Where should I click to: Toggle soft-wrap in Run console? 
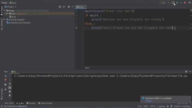pos(10,84)
